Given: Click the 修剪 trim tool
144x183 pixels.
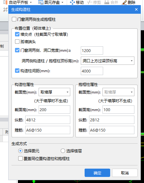Looking at the screenshot, I should click(94, 2).
